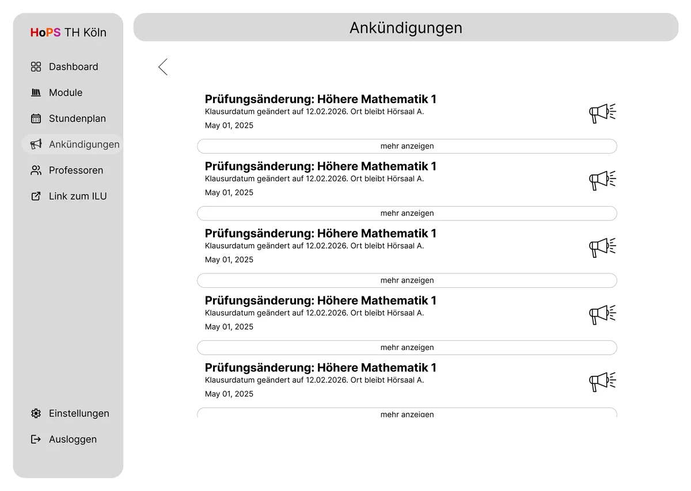
Task: Expand fourth announcement with mehr anzeigen
Action: [407, 348]
